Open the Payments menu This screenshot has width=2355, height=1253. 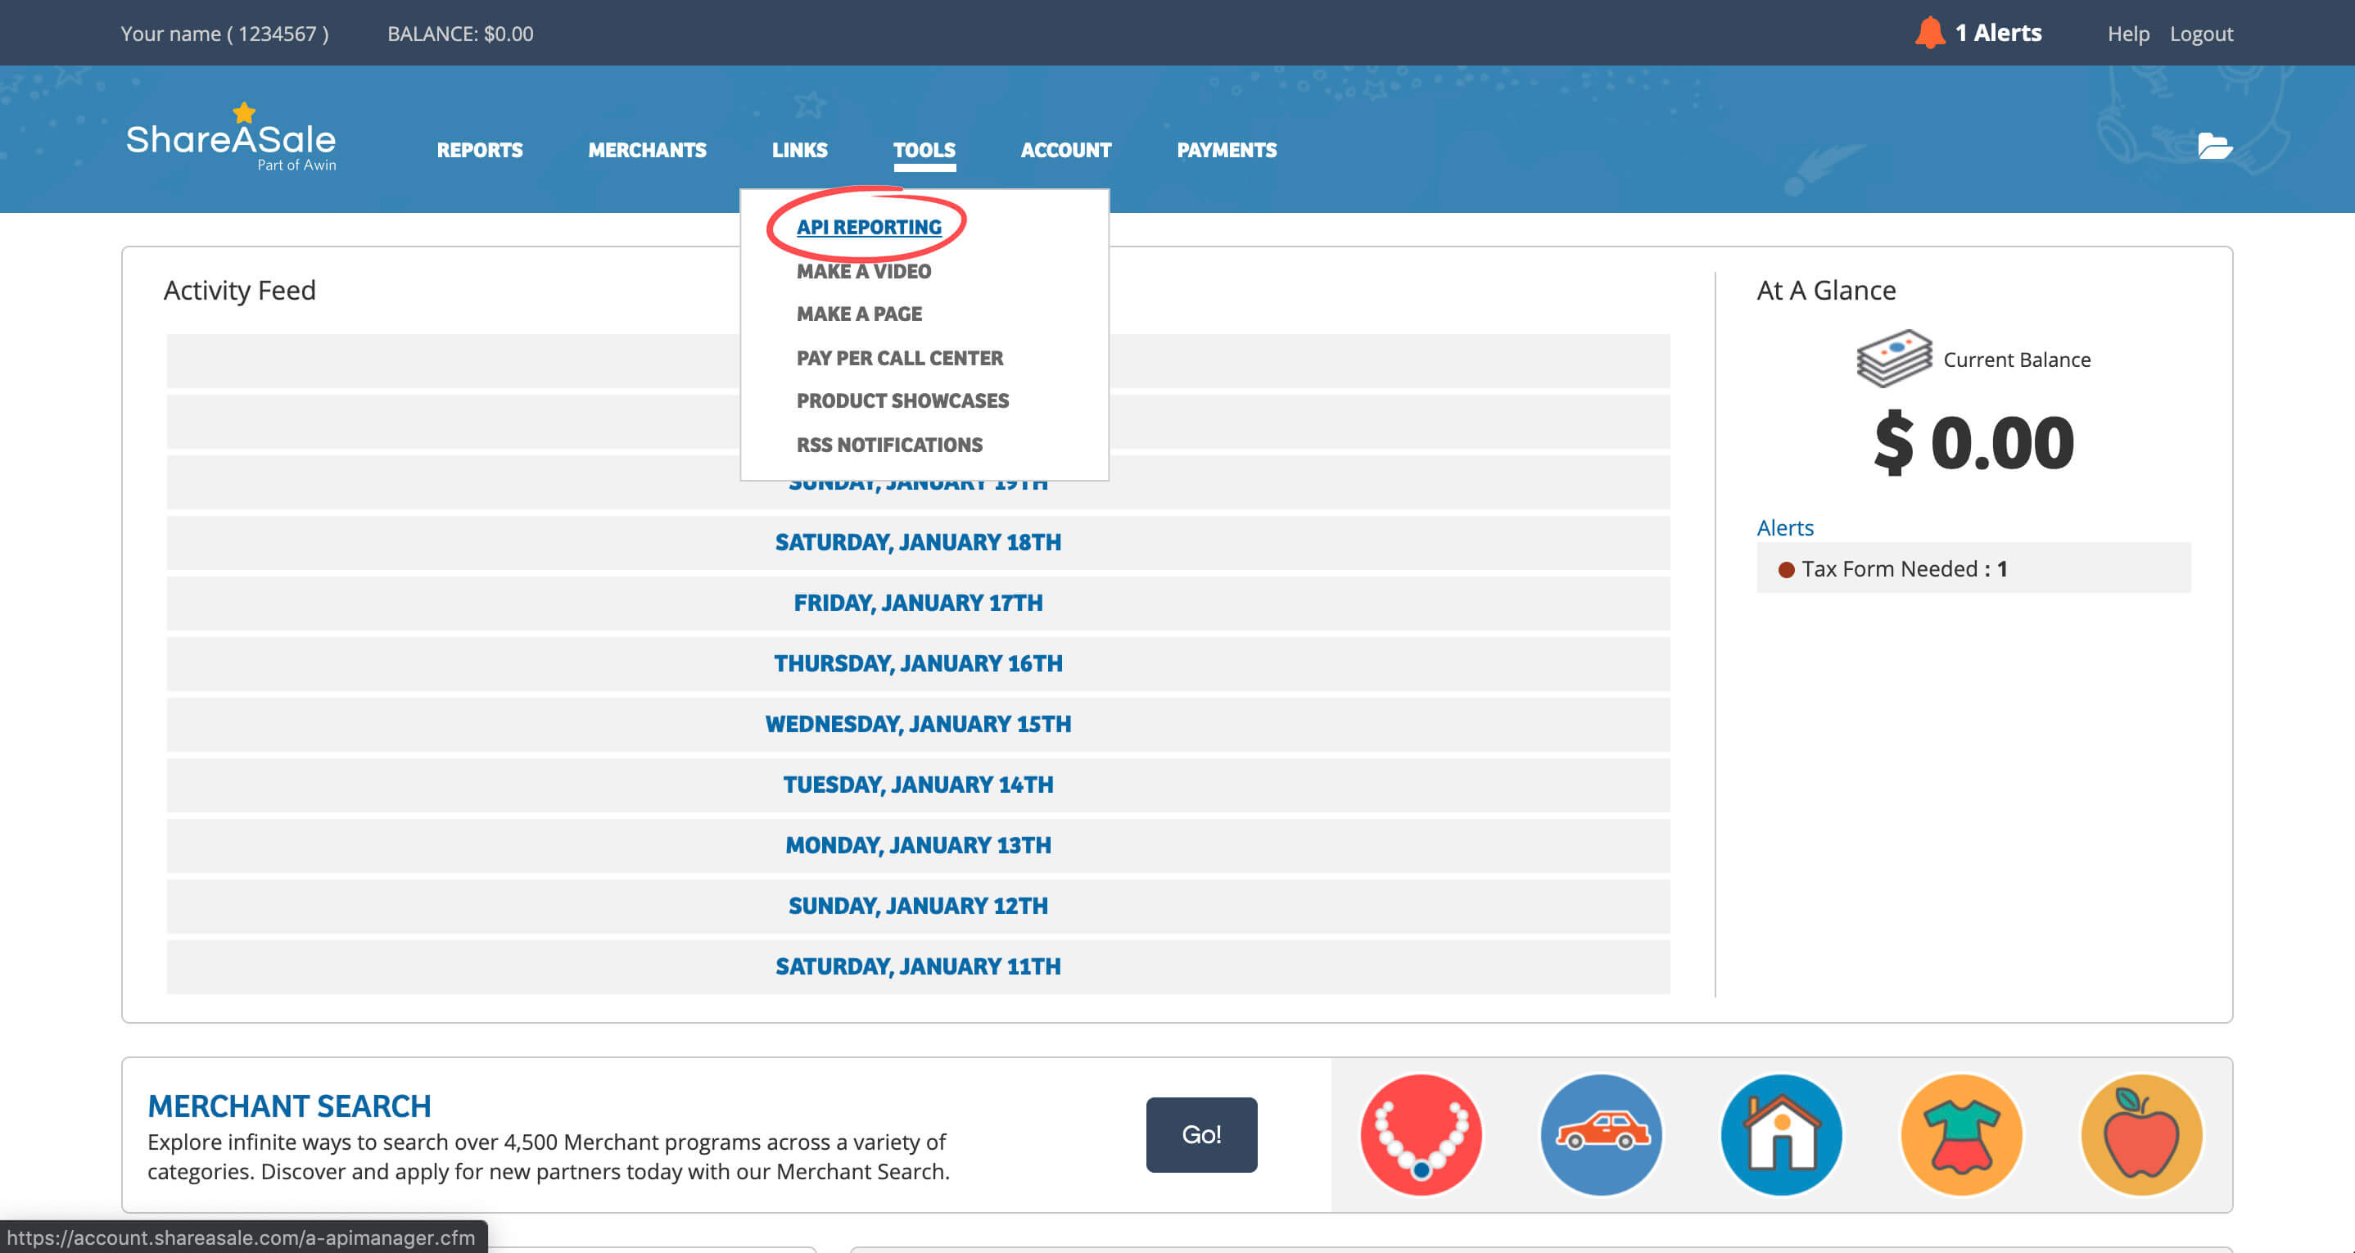point(1227,150)
